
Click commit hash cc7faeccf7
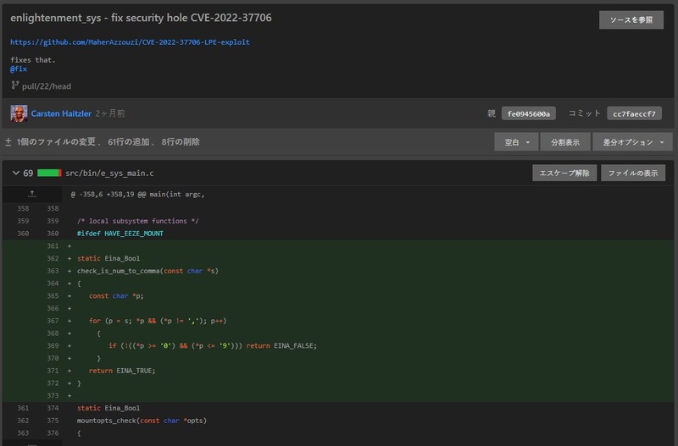(634, 113)
